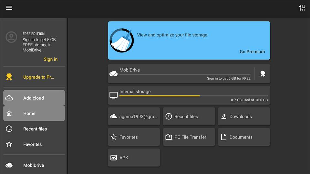This screenshot has height=174, width=310.
Task: Click the star icon on the Favorites tile
Action: (113, 137)
